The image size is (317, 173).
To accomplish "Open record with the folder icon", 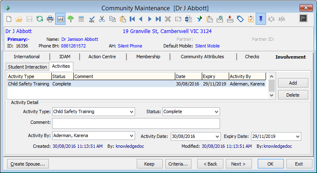I will click(19, 19).
